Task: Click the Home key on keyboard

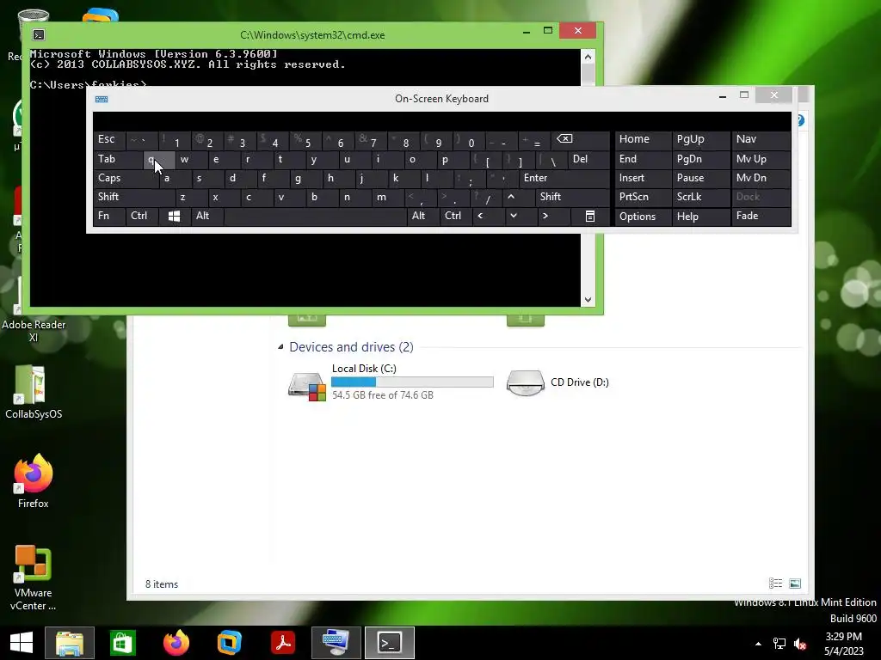Action: click(643, 139)
